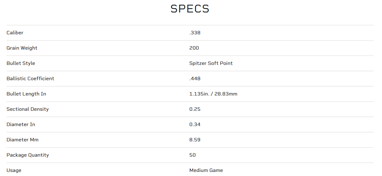Select the Spitzer Soft Point text

coord(211,63)
